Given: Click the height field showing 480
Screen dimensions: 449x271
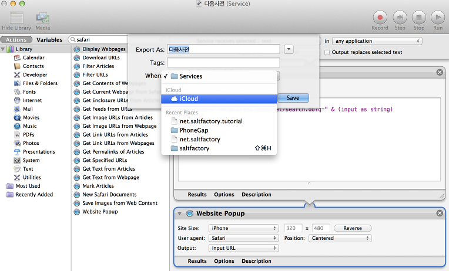Looking at the screenshot, I should [x=321, y=228].
